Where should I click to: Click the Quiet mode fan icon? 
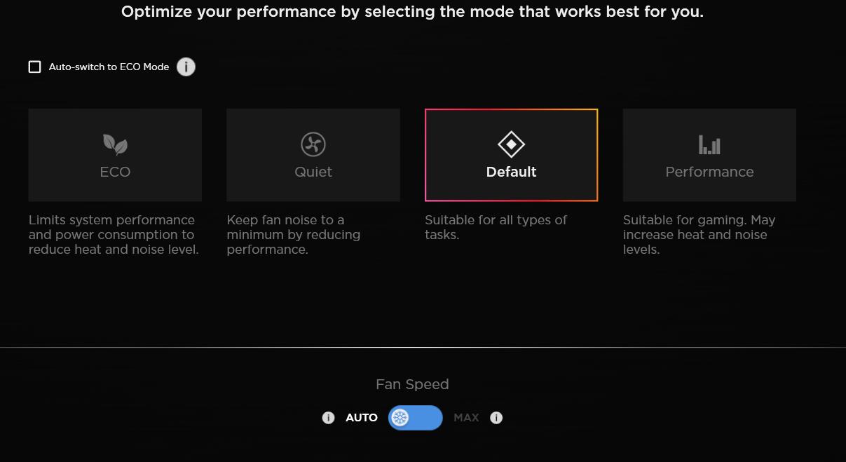(x=313, y=144)
